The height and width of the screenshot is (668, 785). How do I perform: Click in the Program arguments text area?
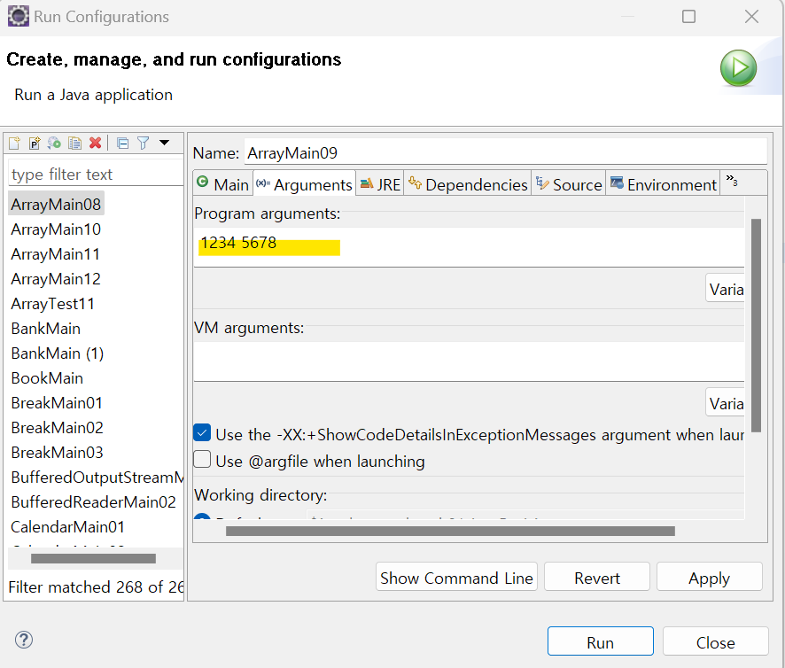(469, 247)
